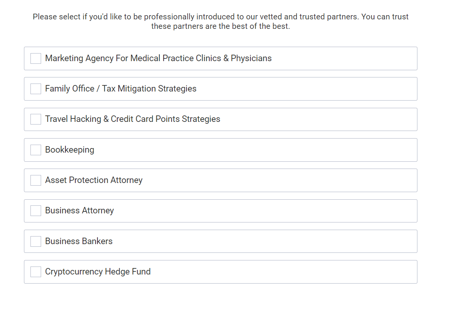Toggle the Business Bankers checkbox
Screen dimensions: 449x317
point(36,241)
